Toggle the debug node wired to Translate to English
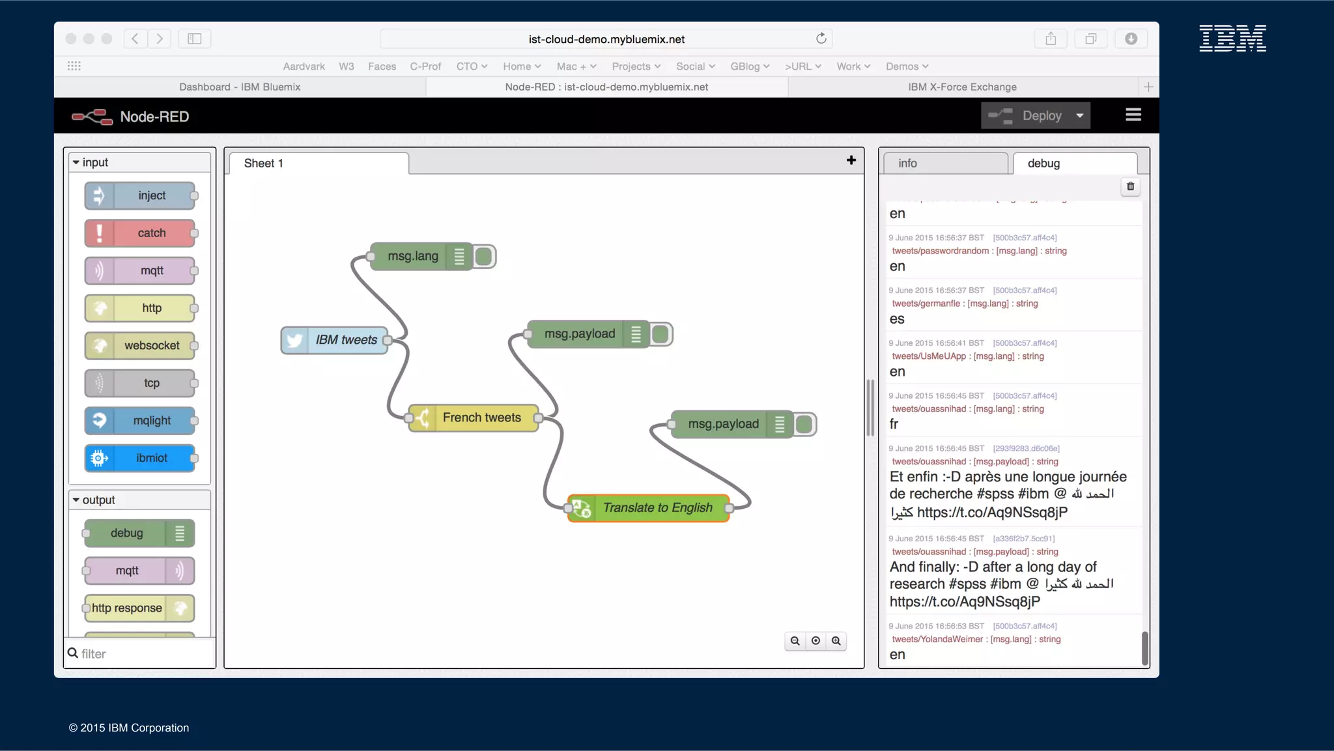Image resolution: width=1334 pixels, height=751 pixels. 804,424
